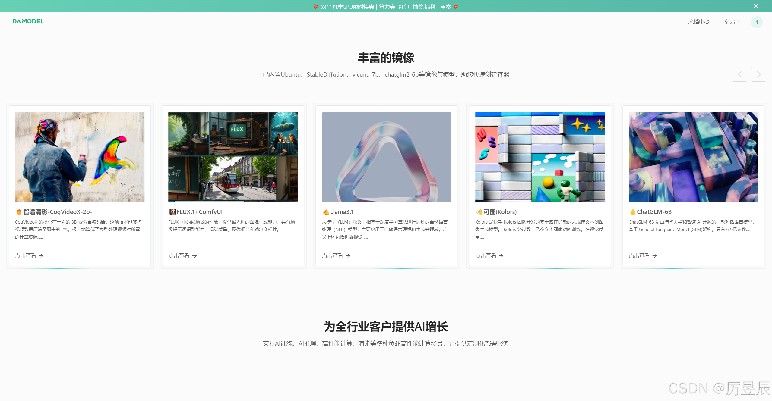Open the Kolors clay blocks thumbnail
This screenshot has width=772, height=401.
(x=540, y=157)
